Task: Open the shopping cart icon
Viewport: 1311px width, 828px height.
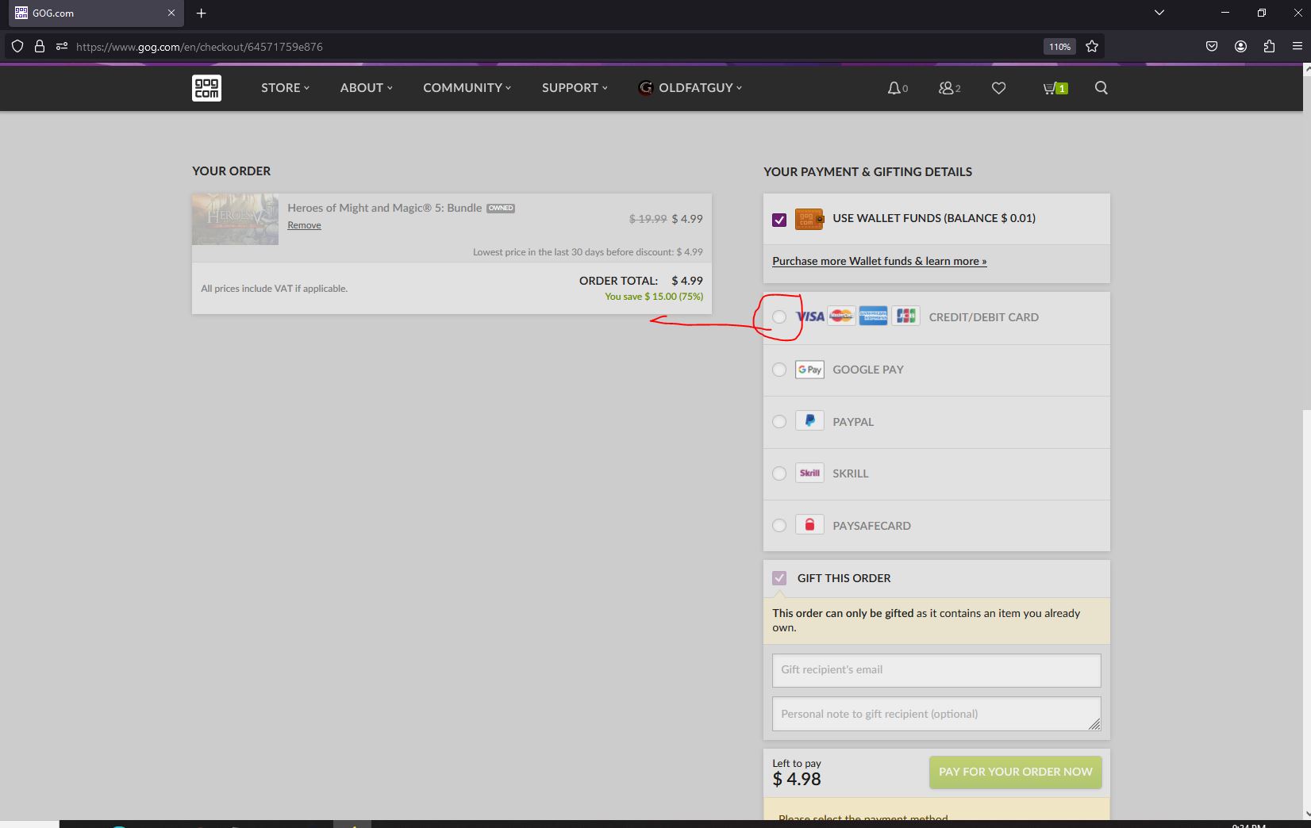Action: (1055, 88)
